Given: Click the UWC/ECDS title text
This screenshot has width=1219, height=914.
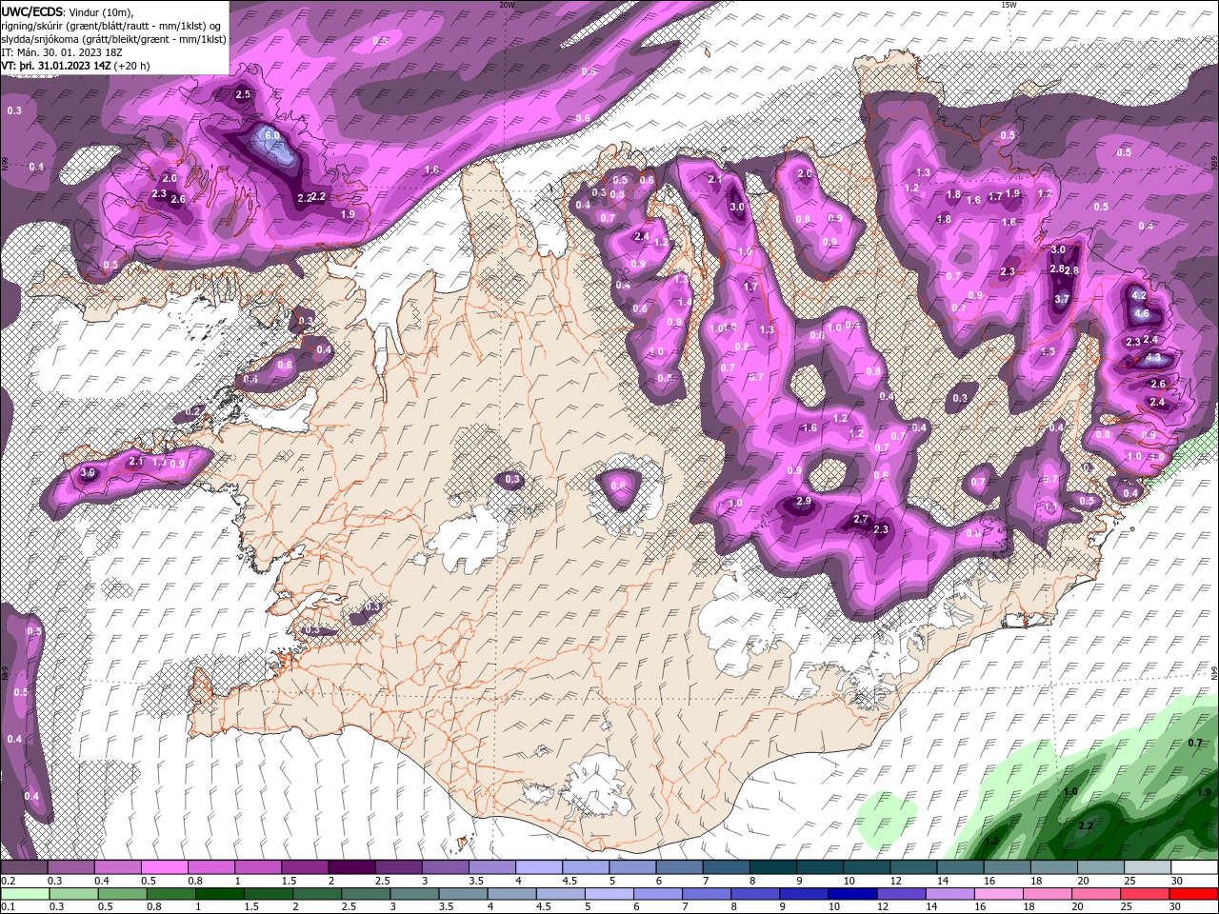Looking at the screenshot, I should click(33, 10).
